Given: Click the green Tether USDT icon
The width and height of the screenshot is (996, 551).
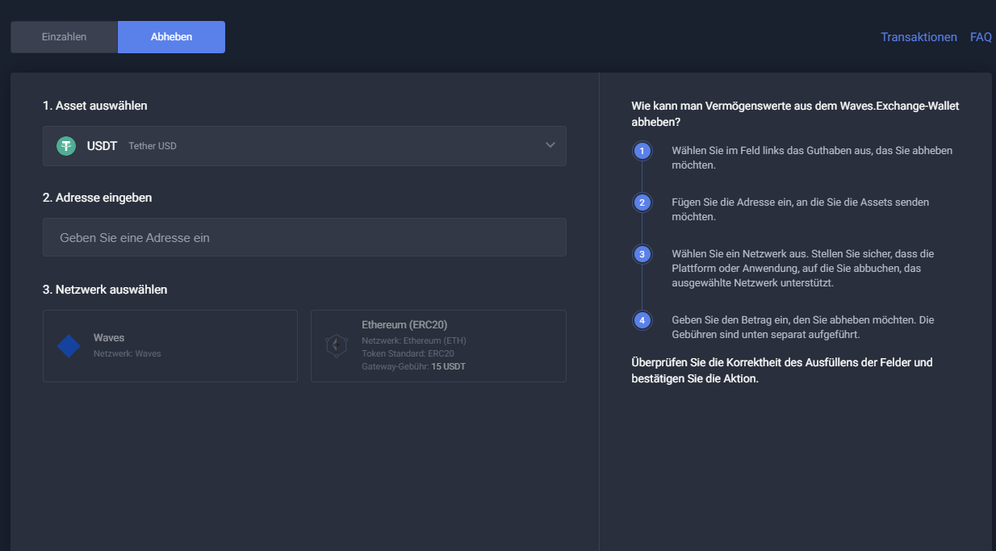Looking at the screenshot, I should coord(66,146).
